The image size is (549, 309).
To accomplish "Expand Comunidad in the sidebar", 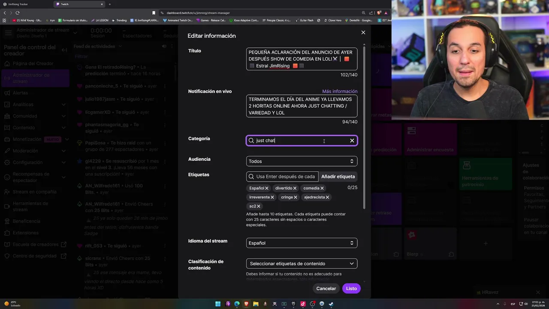I will pyautogui.click(x=64, y=116).
